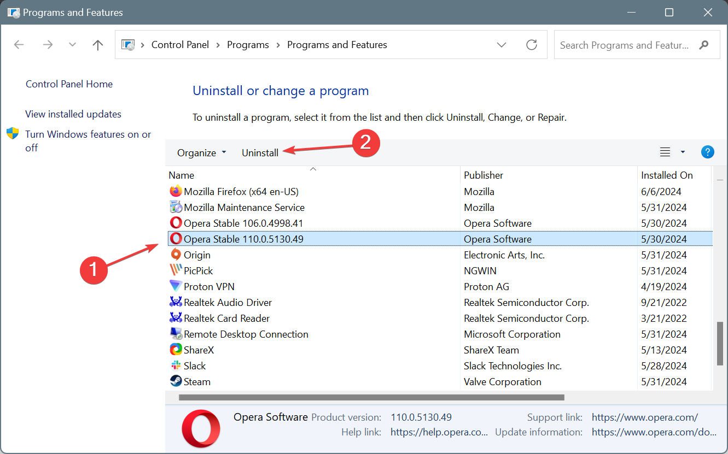
Task: Click the Opera Stable 106.0.4998.41 icon
Action: coord(176,223)
